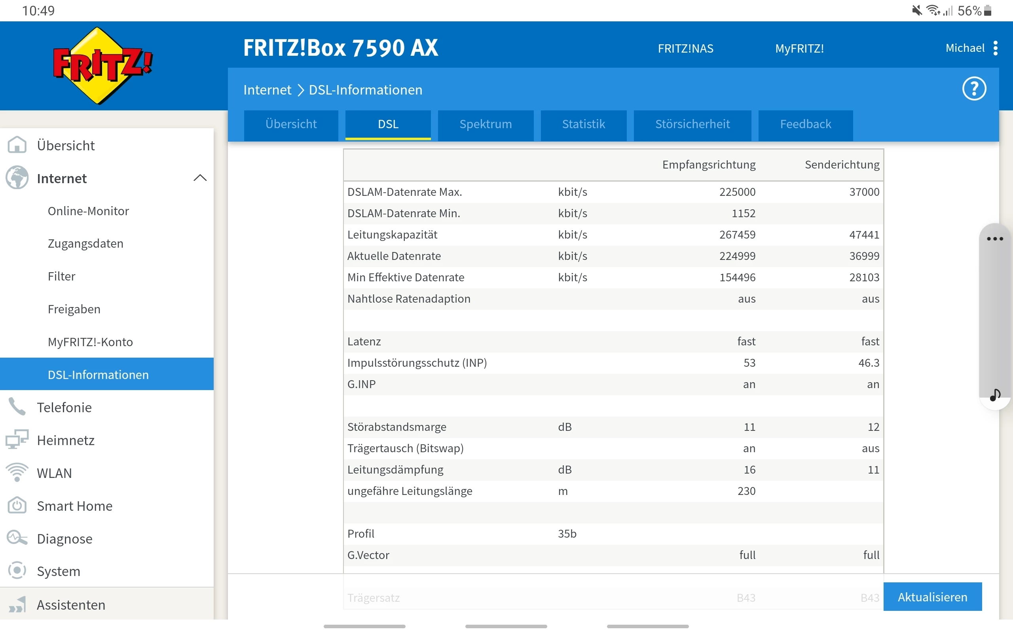Viewport: 1013px width, 633px height.
Task: Expand the side panel three-dot handle
Action: [x=994, y=239]
